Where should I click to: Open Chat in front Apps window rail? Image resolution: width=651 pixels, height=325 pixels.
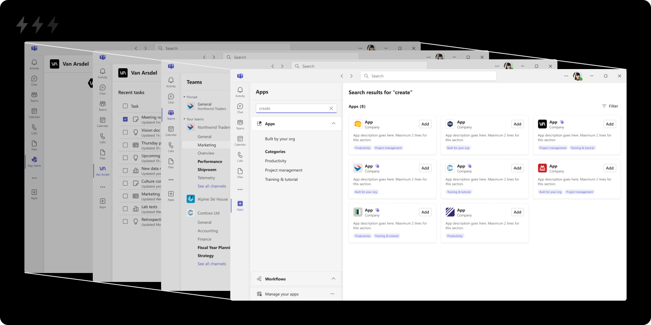coord(240,108)
